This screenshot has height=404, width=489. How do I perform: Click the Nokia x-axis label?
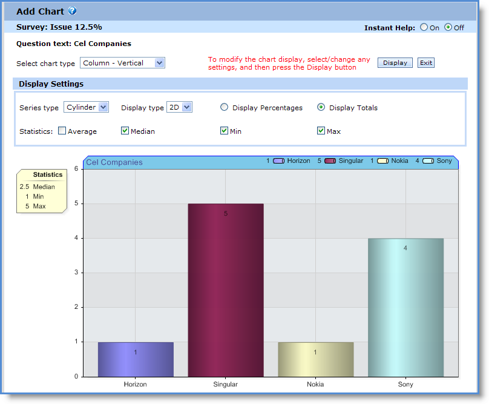(315, 385)
